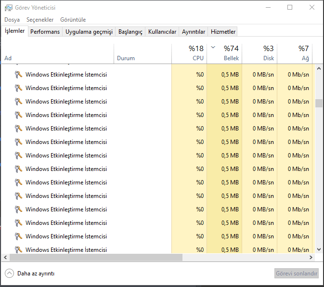The image size is (324, 287).
Task: Minimize the Görev Yöneticisi window
Action: (x=268, y=7)
